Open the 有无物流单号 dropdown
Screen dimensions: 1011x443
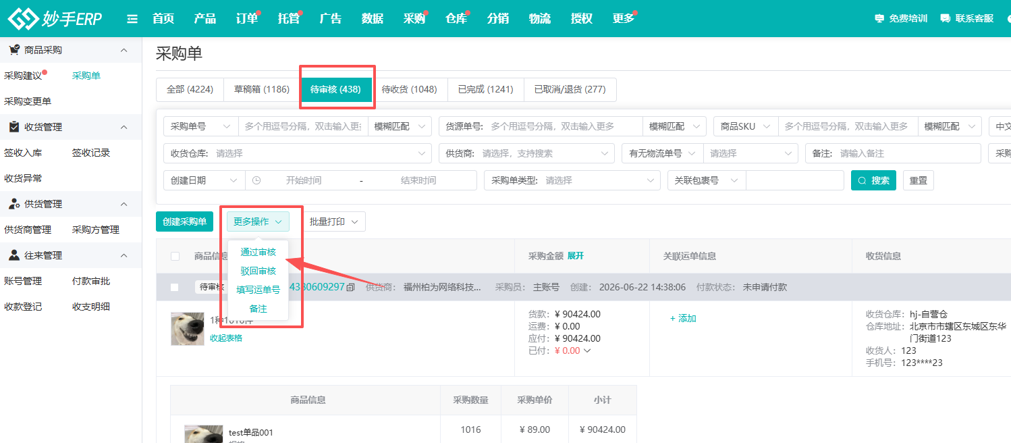(663, 154)
